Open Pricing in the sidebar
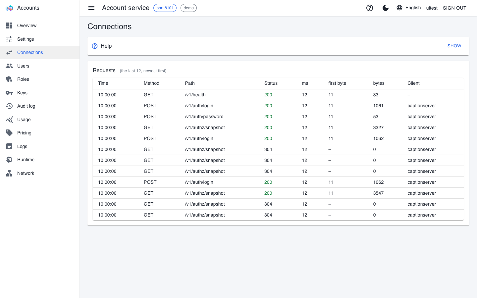This screenshot has height=298, width=477. 40,133
